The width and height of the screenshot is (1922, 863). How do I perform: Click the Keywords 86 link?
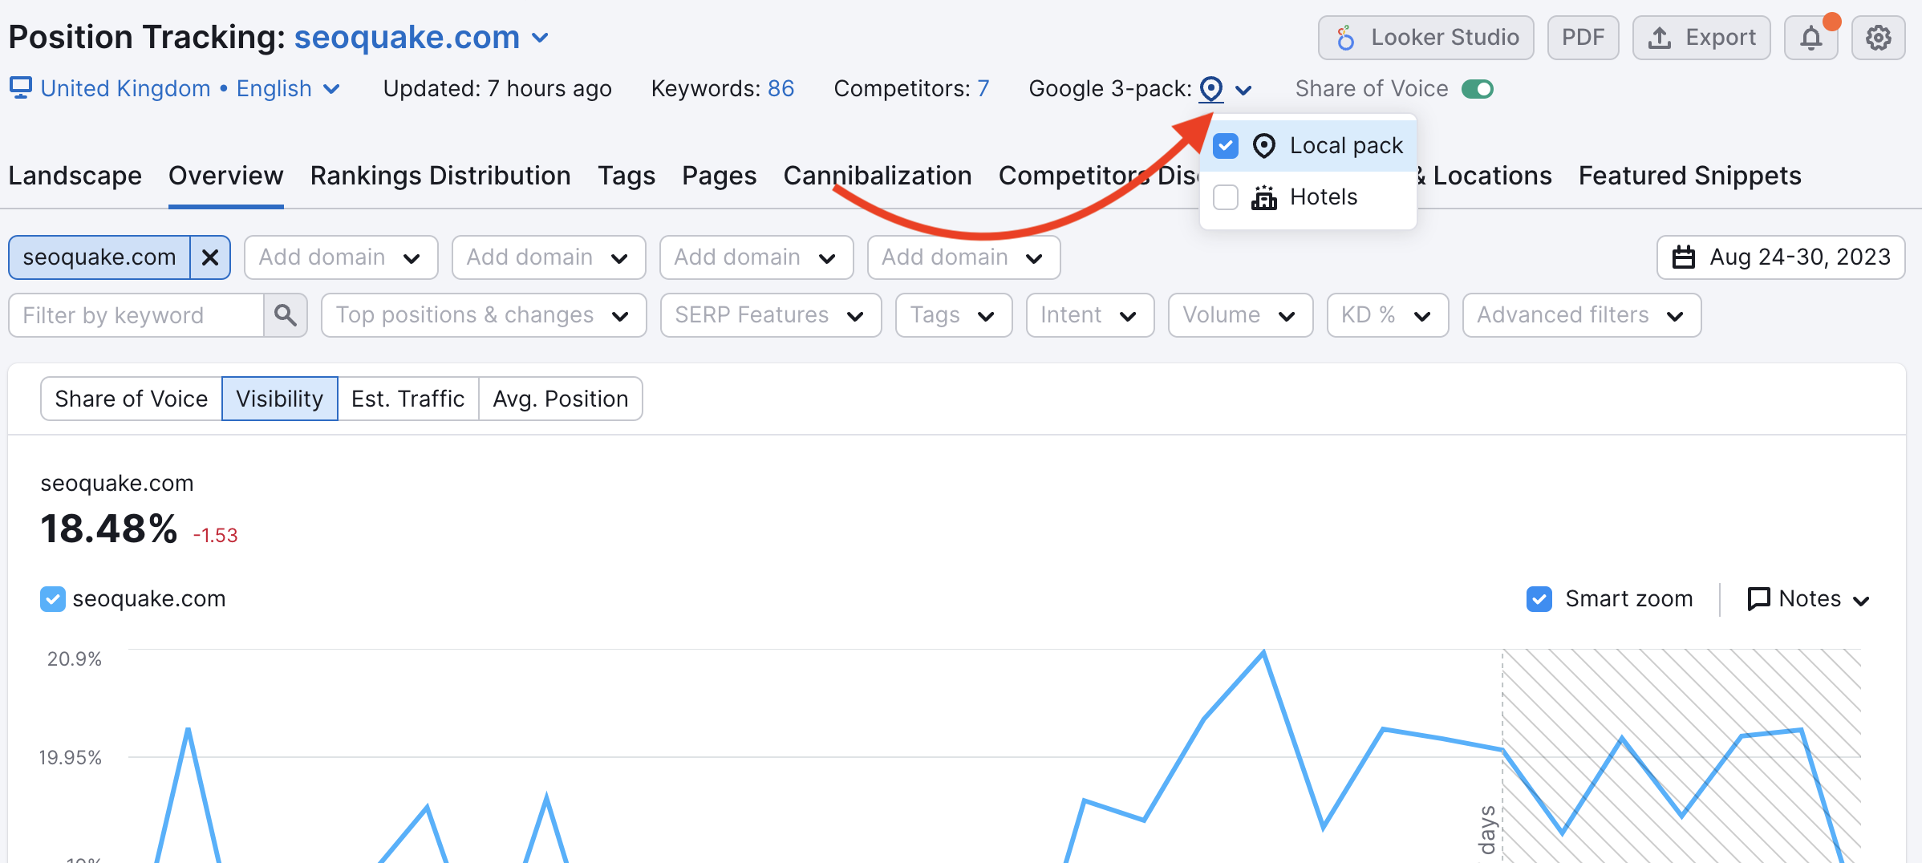781,88
